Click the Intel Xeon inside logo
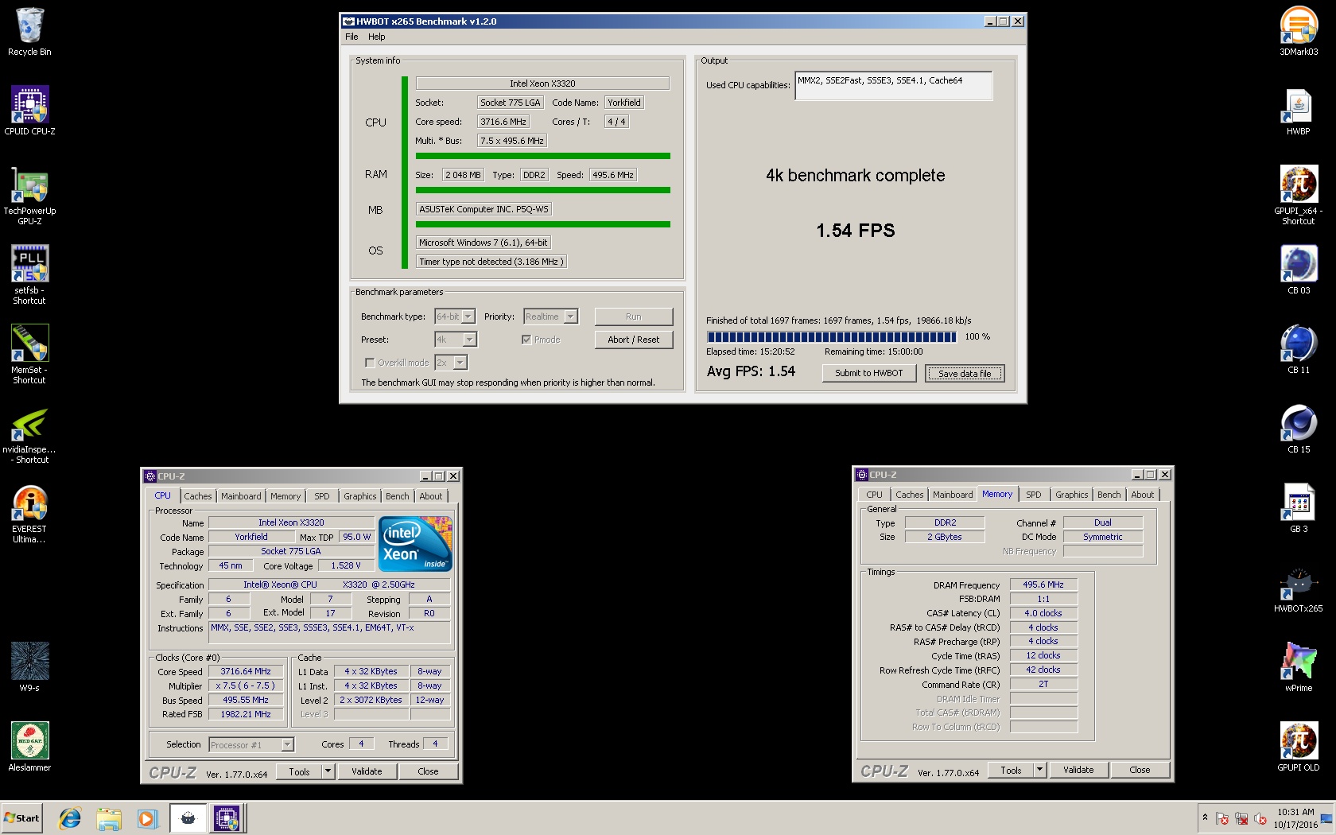The height and width of the screenshot is (835, 1336). click(x=415, y=543)
